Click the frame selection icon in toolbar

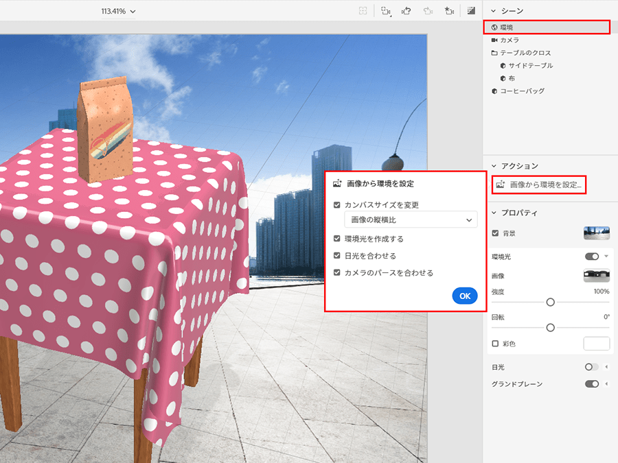coord(363,11)
